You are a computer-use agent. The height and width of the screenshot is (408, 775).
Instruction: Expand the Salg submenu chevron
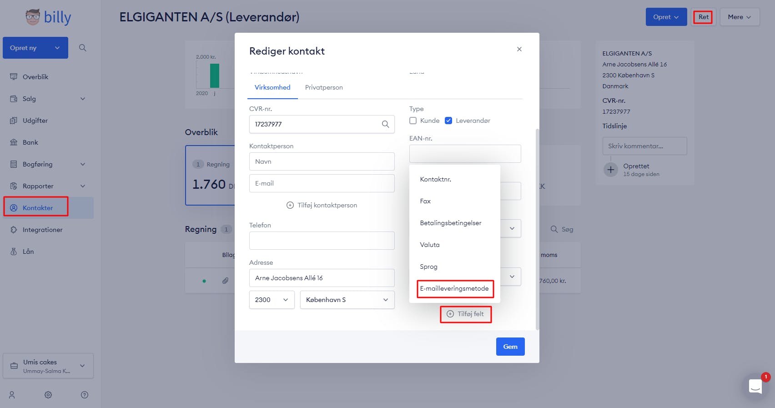[83, 99]
